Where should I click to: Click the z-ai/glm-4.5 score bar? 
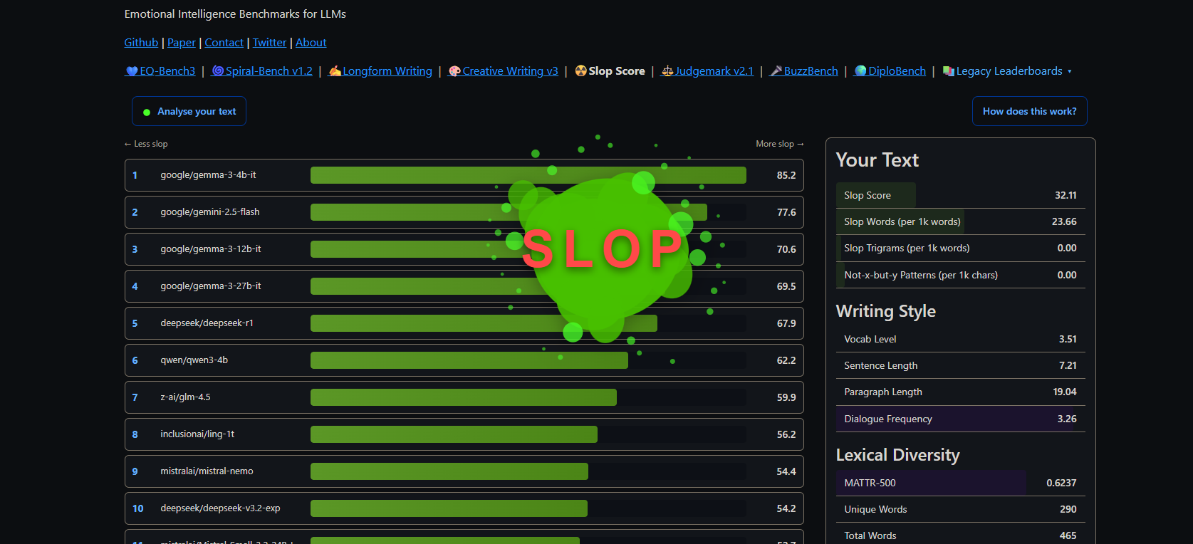(464, 397)
